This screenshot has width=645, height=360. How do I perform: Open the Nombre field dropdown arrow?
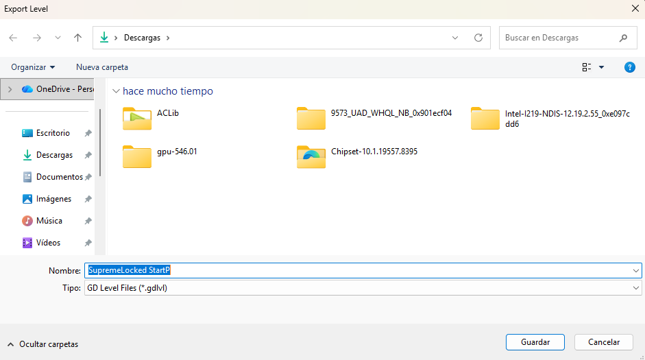pos(636,271)
